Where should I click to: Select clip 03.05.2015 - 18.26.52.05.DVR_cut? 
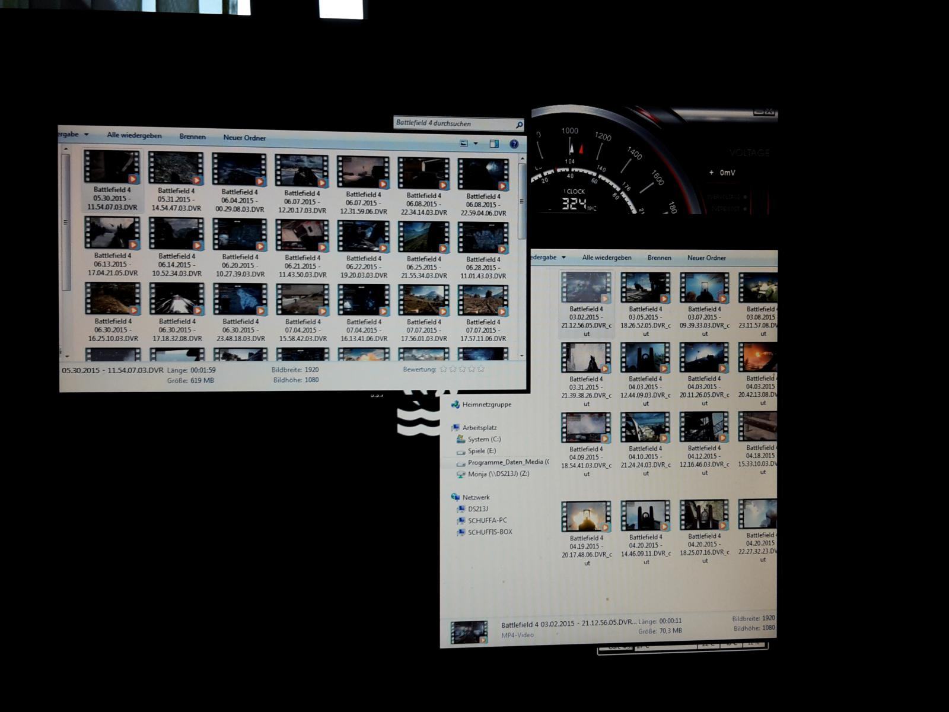click(645, 304)
